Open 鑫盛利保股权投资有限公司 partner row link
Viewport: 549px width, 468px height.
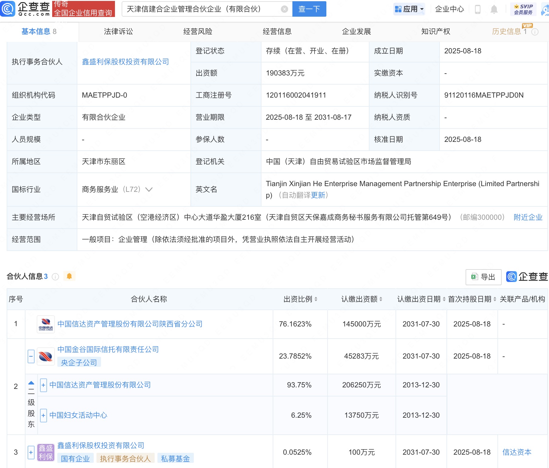coord(101,446)
